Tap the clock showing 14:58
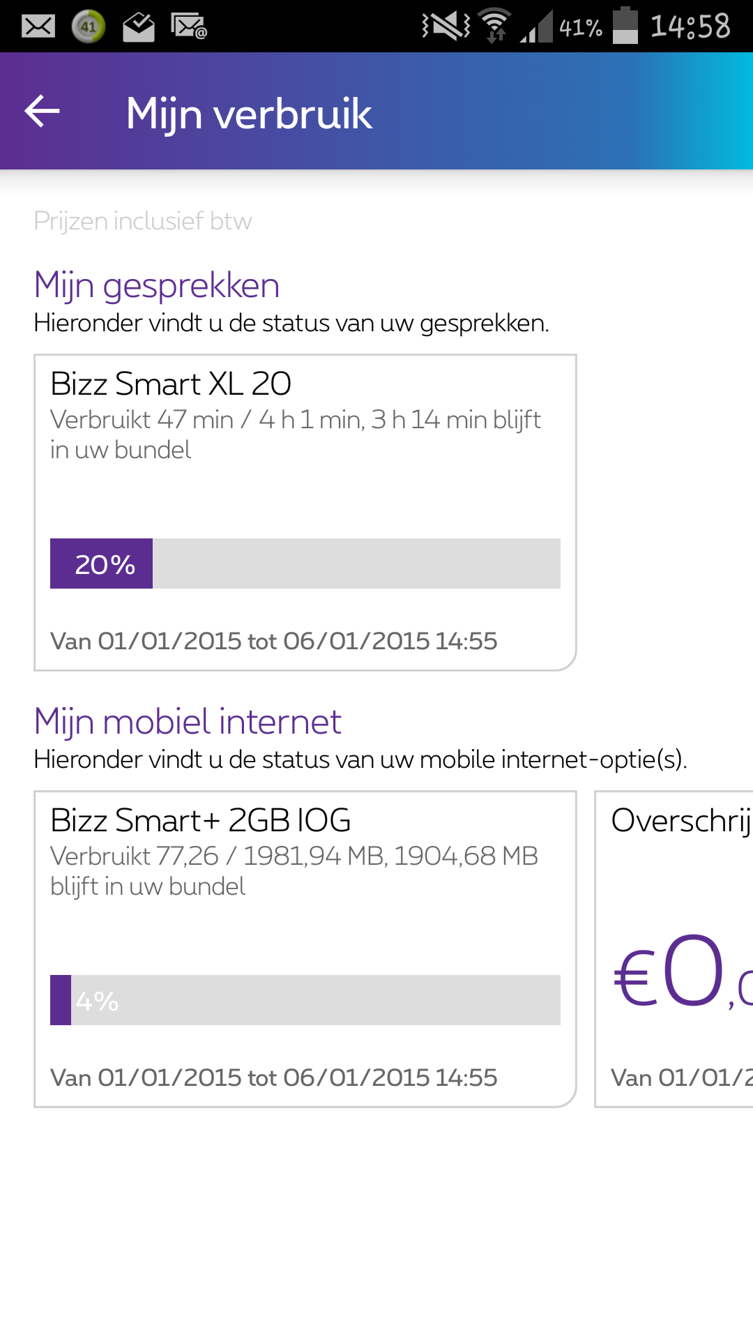Screen dimensions: 753x1339 (690, 27)
